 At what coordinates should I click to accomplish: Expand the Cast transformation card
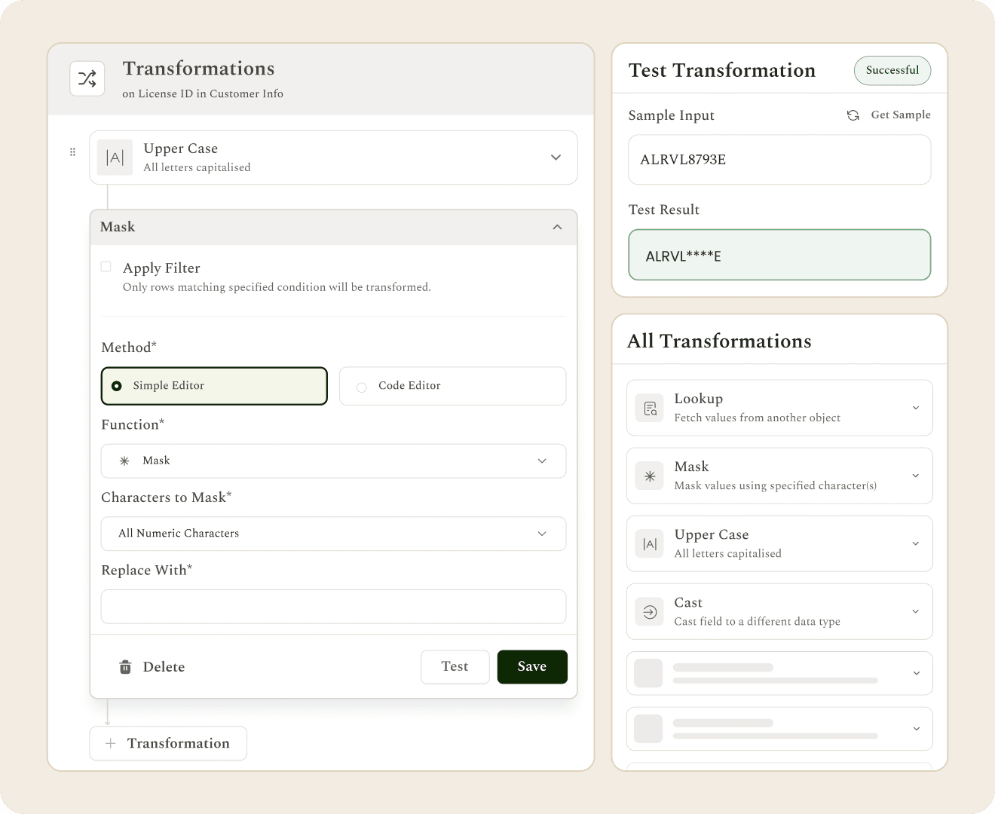point(916,611)
